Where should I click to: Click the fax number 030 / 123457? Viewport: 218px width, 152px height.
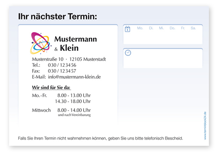(62, 71)
